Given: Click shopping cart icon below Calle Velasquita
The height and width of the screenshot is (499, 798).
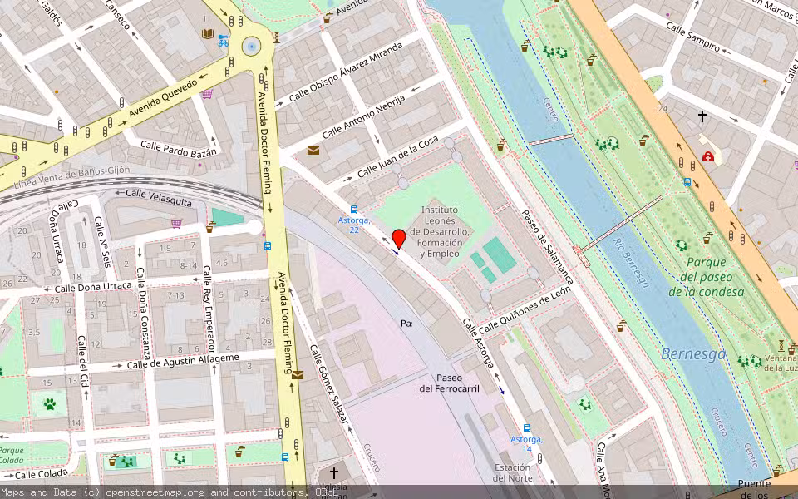Looking at the screenshot, I should tap(176, 223).
